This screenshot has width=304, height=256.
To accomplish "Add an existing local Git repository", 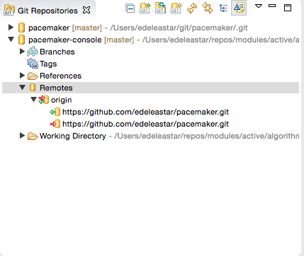I will 145,8.
